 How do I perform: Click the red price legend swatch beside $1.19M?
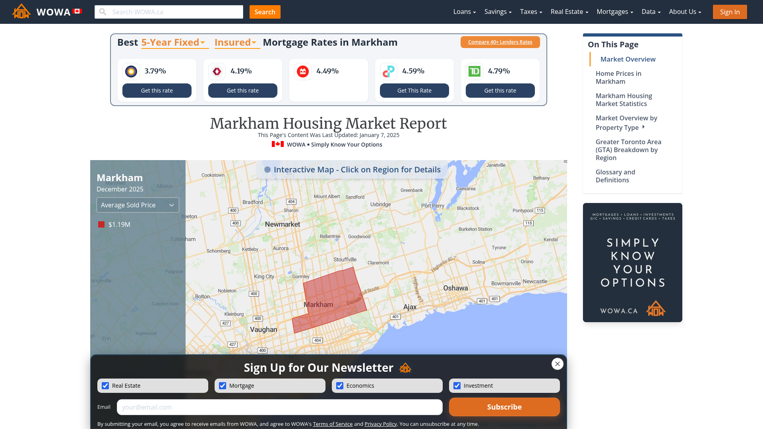(101, 224)
